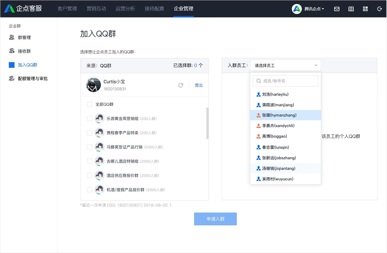Select the 乐游黄金周营销组 group checkbox

tap(89, 119)
